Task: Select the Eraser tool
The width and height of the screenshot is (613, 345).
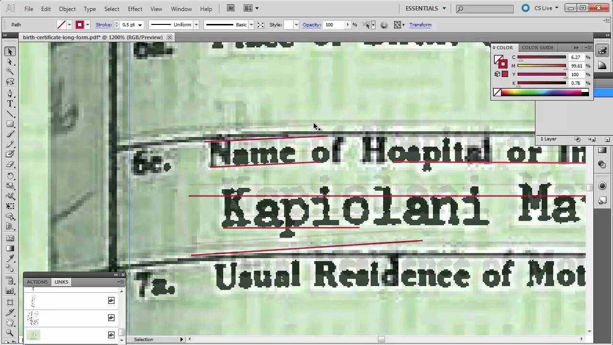Action: click(10, 164)
